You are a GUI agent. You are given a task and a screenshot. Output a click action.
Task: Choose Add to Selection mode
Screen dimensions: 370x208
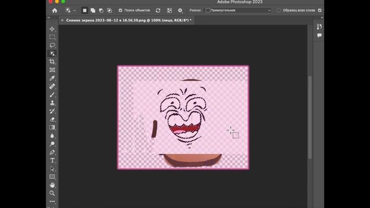click(x=93, y=10)
